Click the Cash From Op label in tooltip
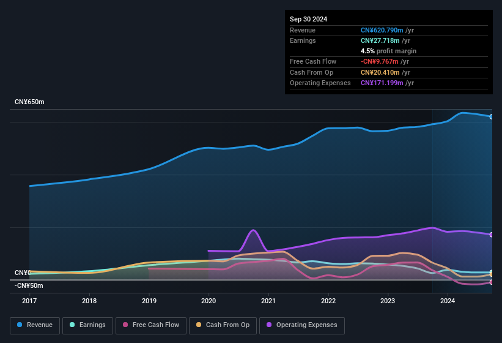 coord(311,72)
